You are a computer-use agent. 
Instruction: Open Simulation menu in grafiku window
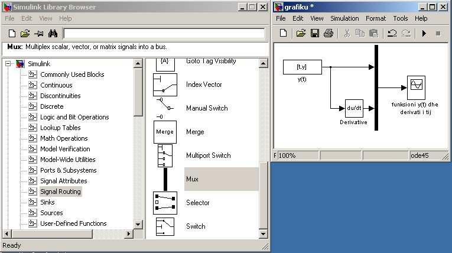click(344, 18)
